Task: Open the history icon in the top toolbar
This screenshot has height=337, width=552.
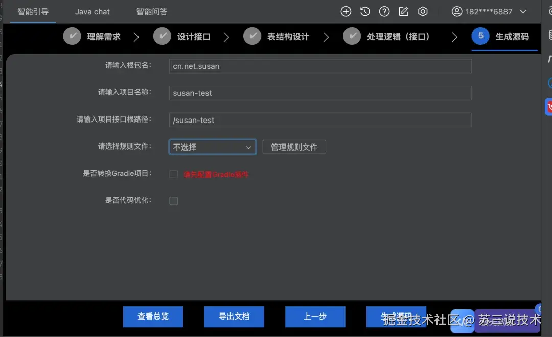Action: coord(365,11)
